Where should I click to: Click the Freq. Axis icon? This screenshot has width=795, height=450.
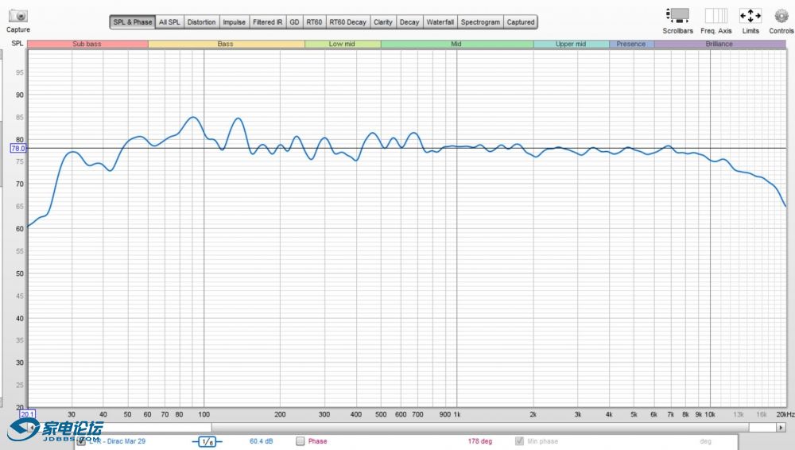point(715,16)
